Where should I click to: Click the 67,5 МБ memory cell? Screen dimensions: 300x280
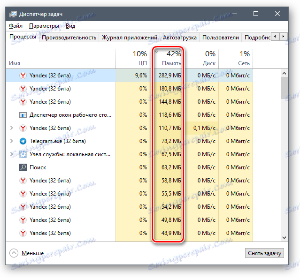(168, 154)
